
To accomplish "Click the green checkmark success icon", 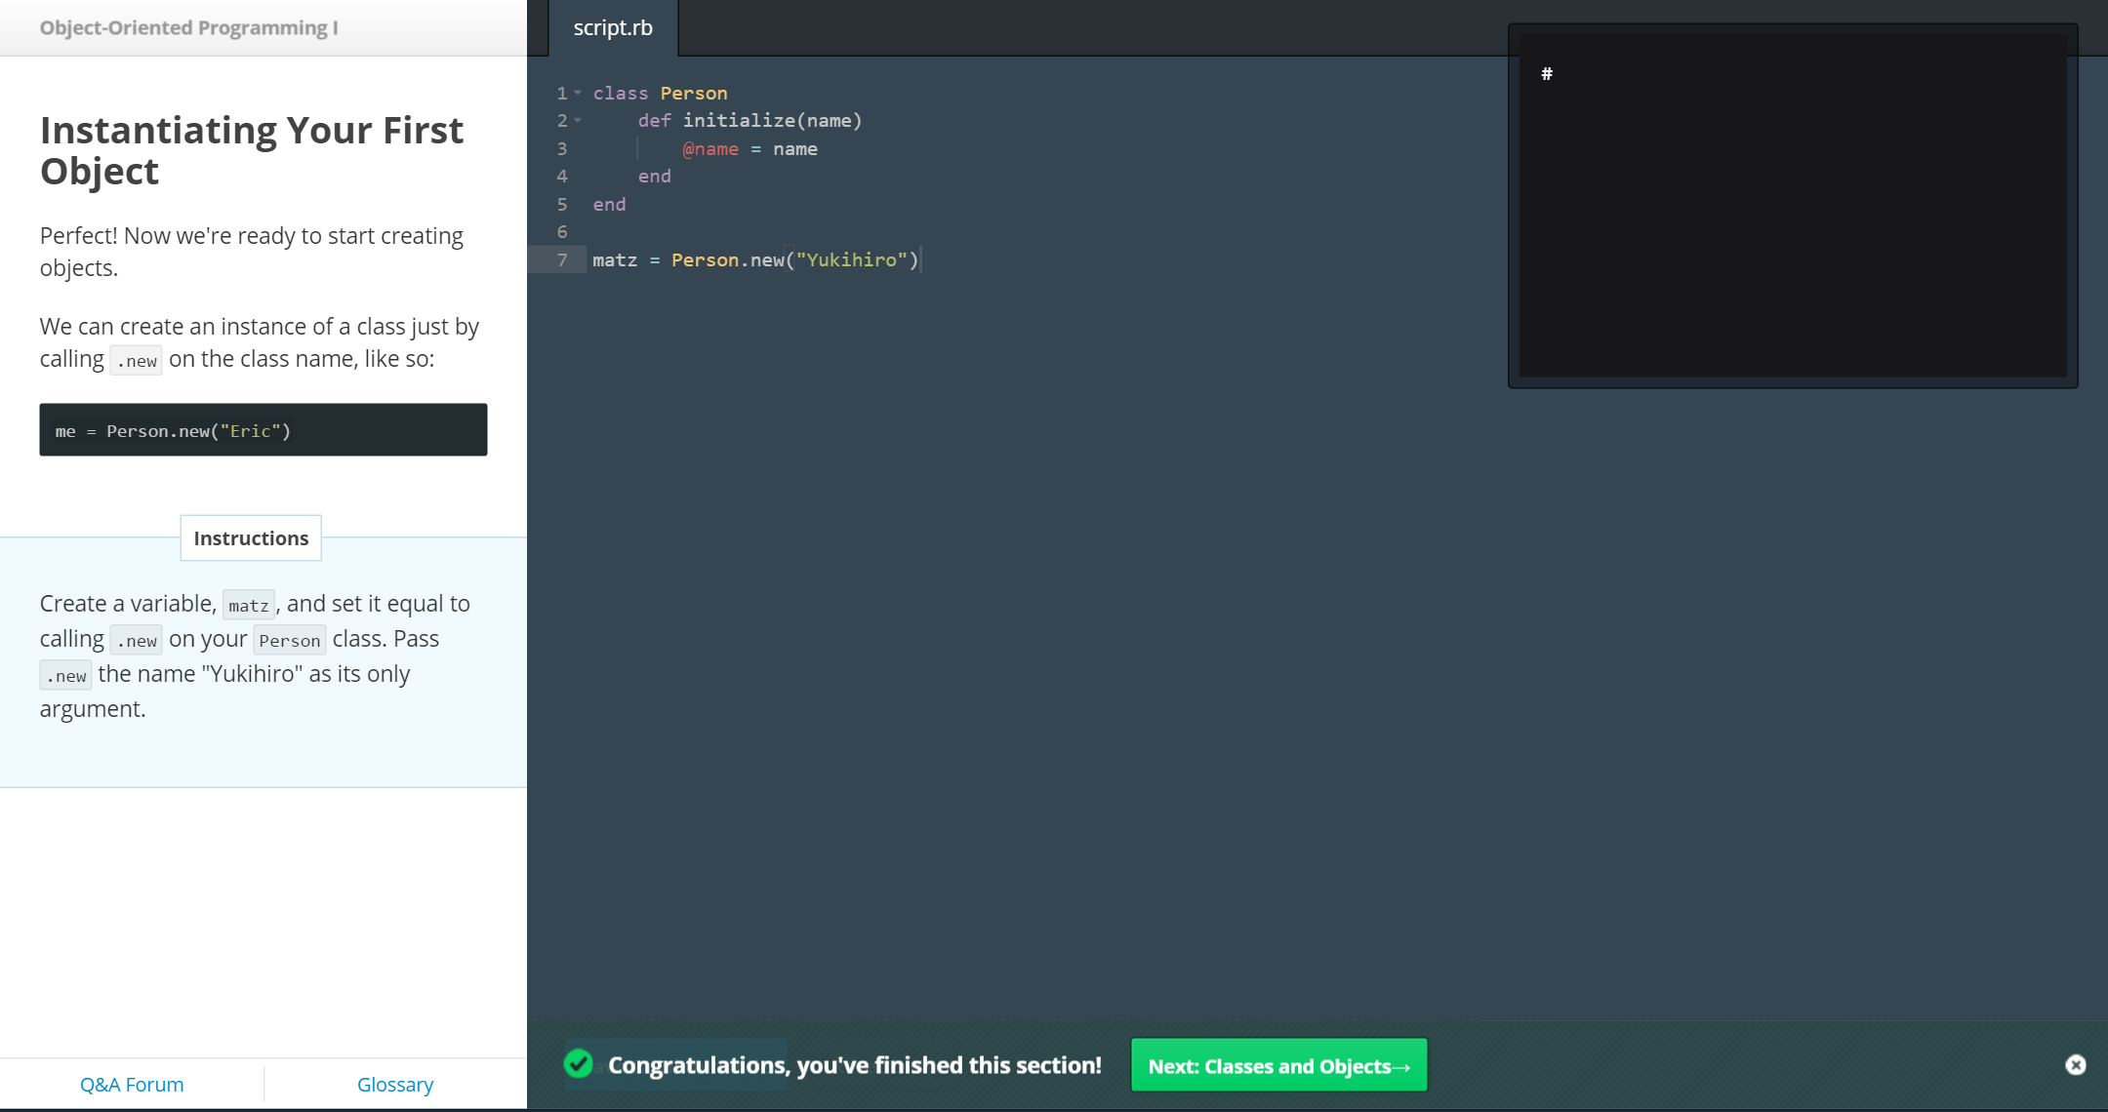I will [x=579, y=1064].
